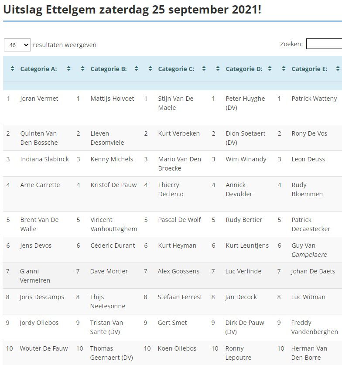342x365 pixels.
Task: Click Jordy Oliebos
Action: (39, 323)
